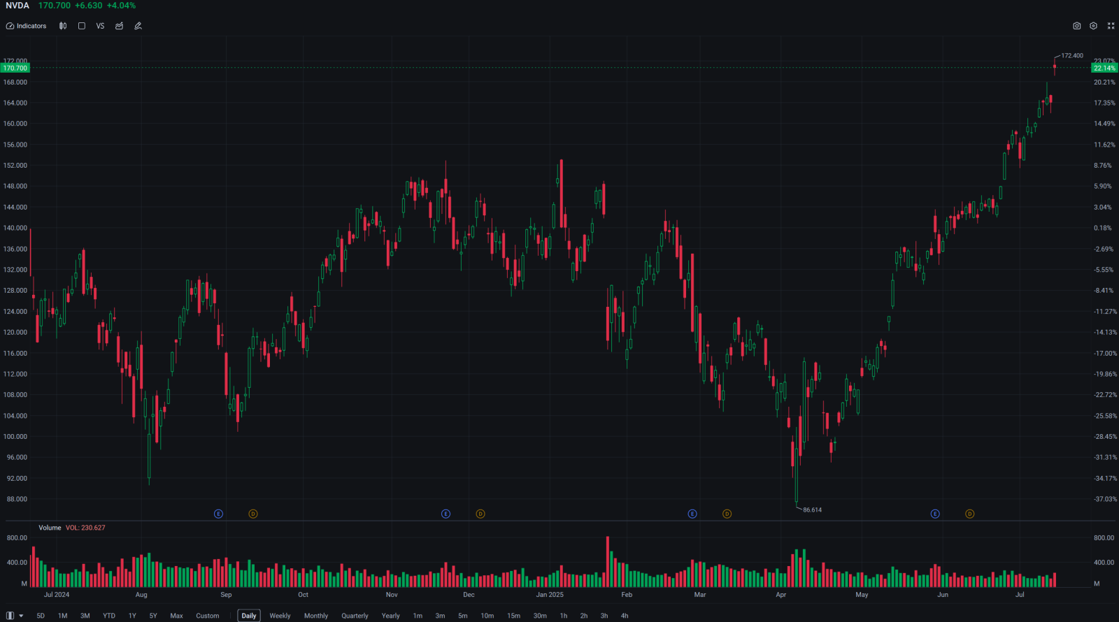Select the 3h interval
Viewport: 1119px width, 622px height.
(604, 616)
